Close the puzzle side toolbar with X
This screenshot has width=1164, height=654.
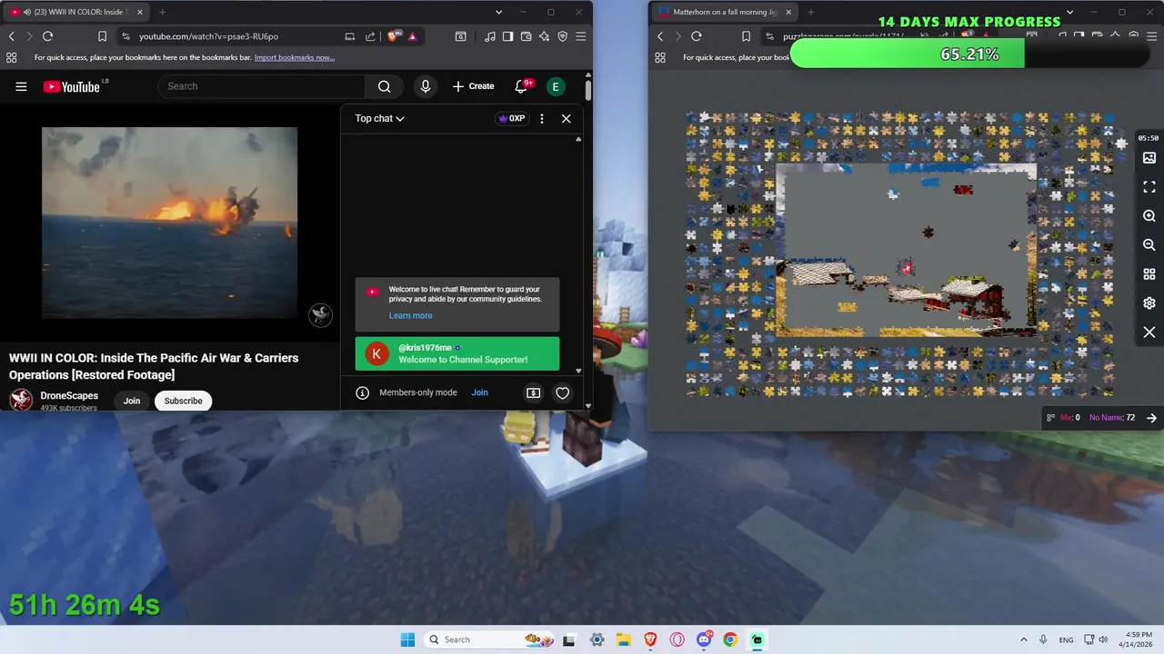pyautogui.click(x=1149, y=332)
